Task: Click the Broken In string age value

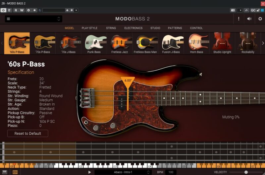Action: tap(47, 104)
